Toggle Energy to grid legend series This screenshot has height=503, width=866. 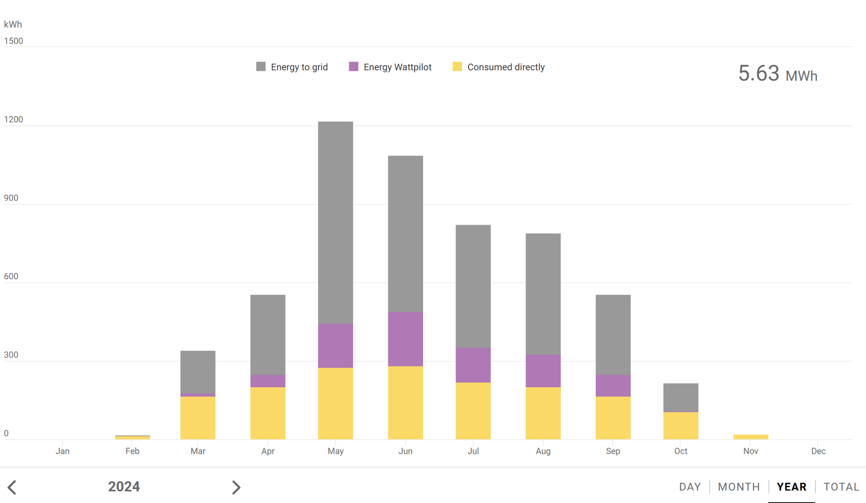click(299, 67)
